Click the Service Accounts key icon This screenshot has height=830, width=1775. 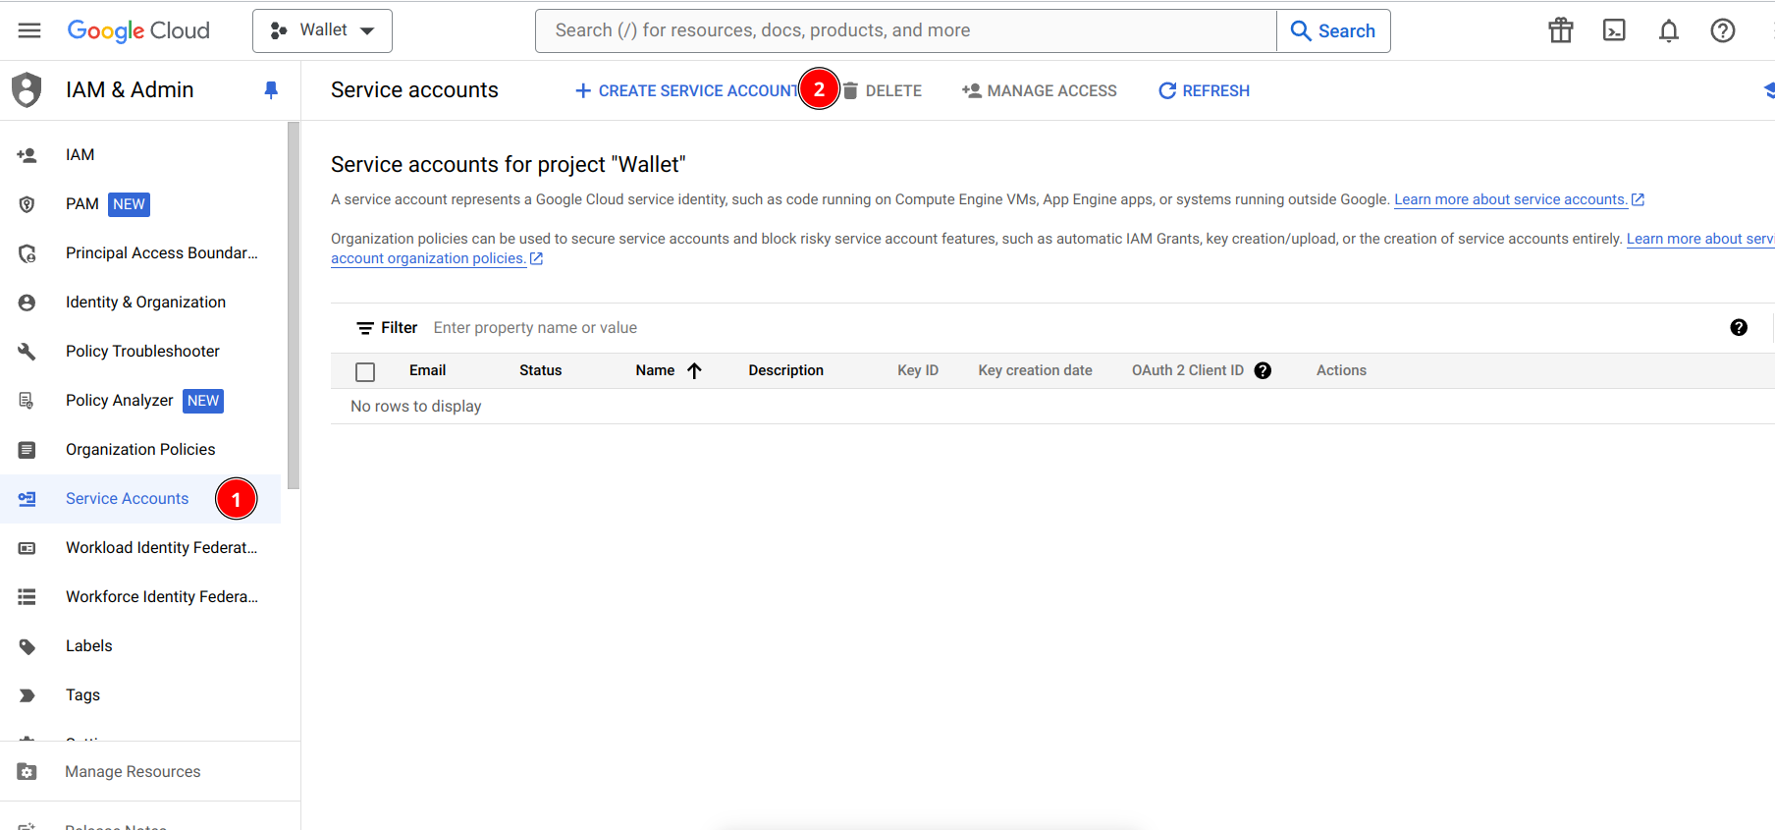[x=27, y=498]
